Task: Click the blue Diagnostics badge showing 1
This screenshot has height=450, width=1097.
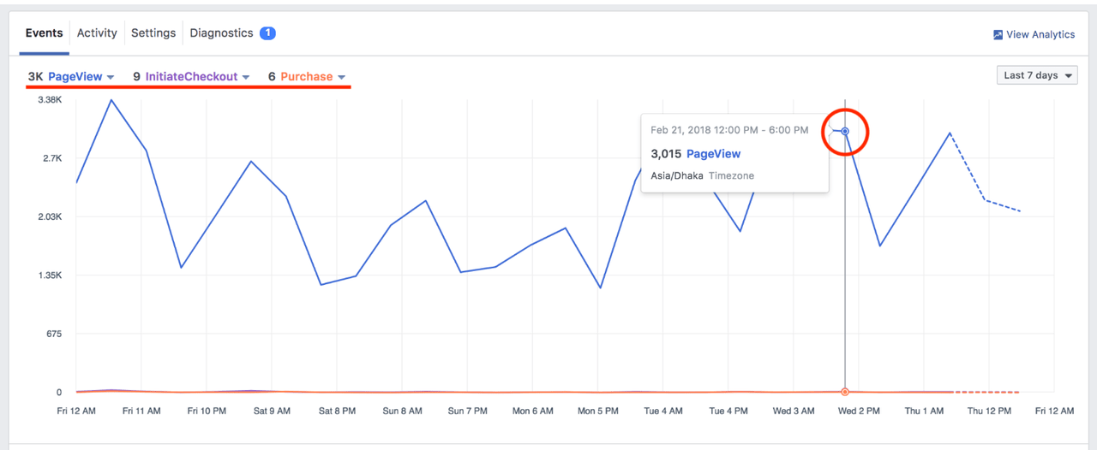Action: click(x=267, y=33)
